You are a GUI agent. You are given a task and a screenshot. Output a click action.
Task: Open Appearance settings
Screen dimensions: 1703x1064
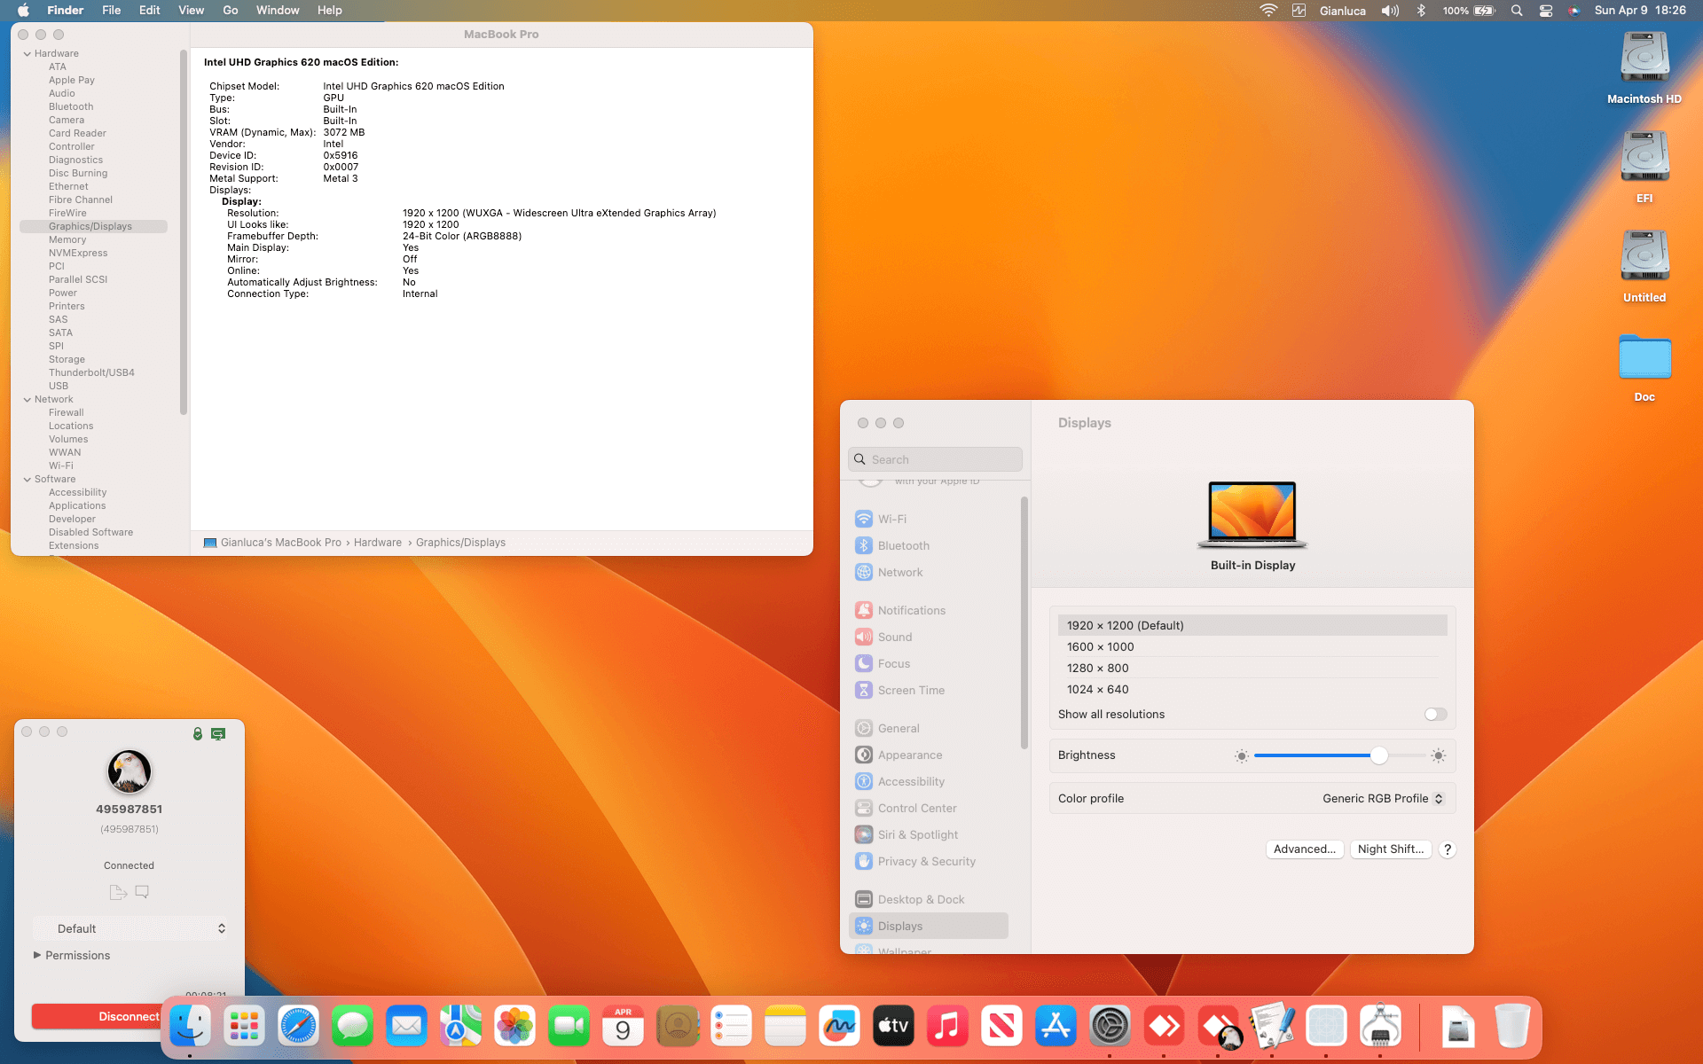coord(910,755)
